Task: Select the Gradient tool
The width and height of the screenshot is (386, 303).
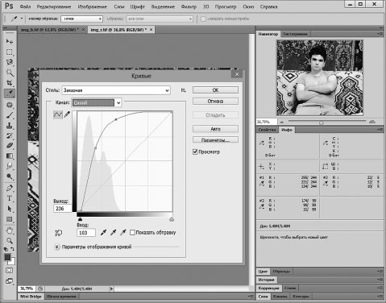Action: [x=10, y=156]
